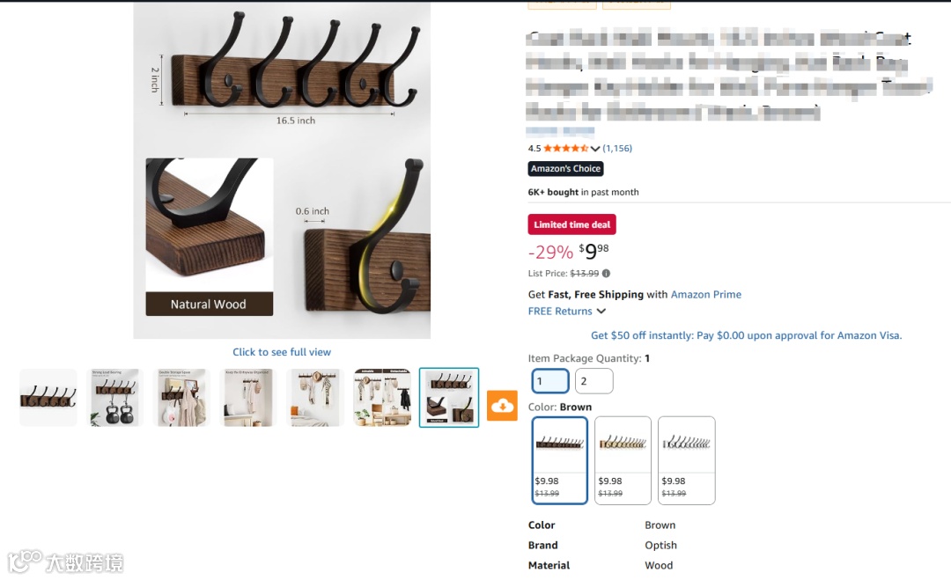Image resolution: width=951 pixels, height=580 pixels.
Task: Choose the Brown color swatch
Action: pyautogui.click(x=560, y=460)
